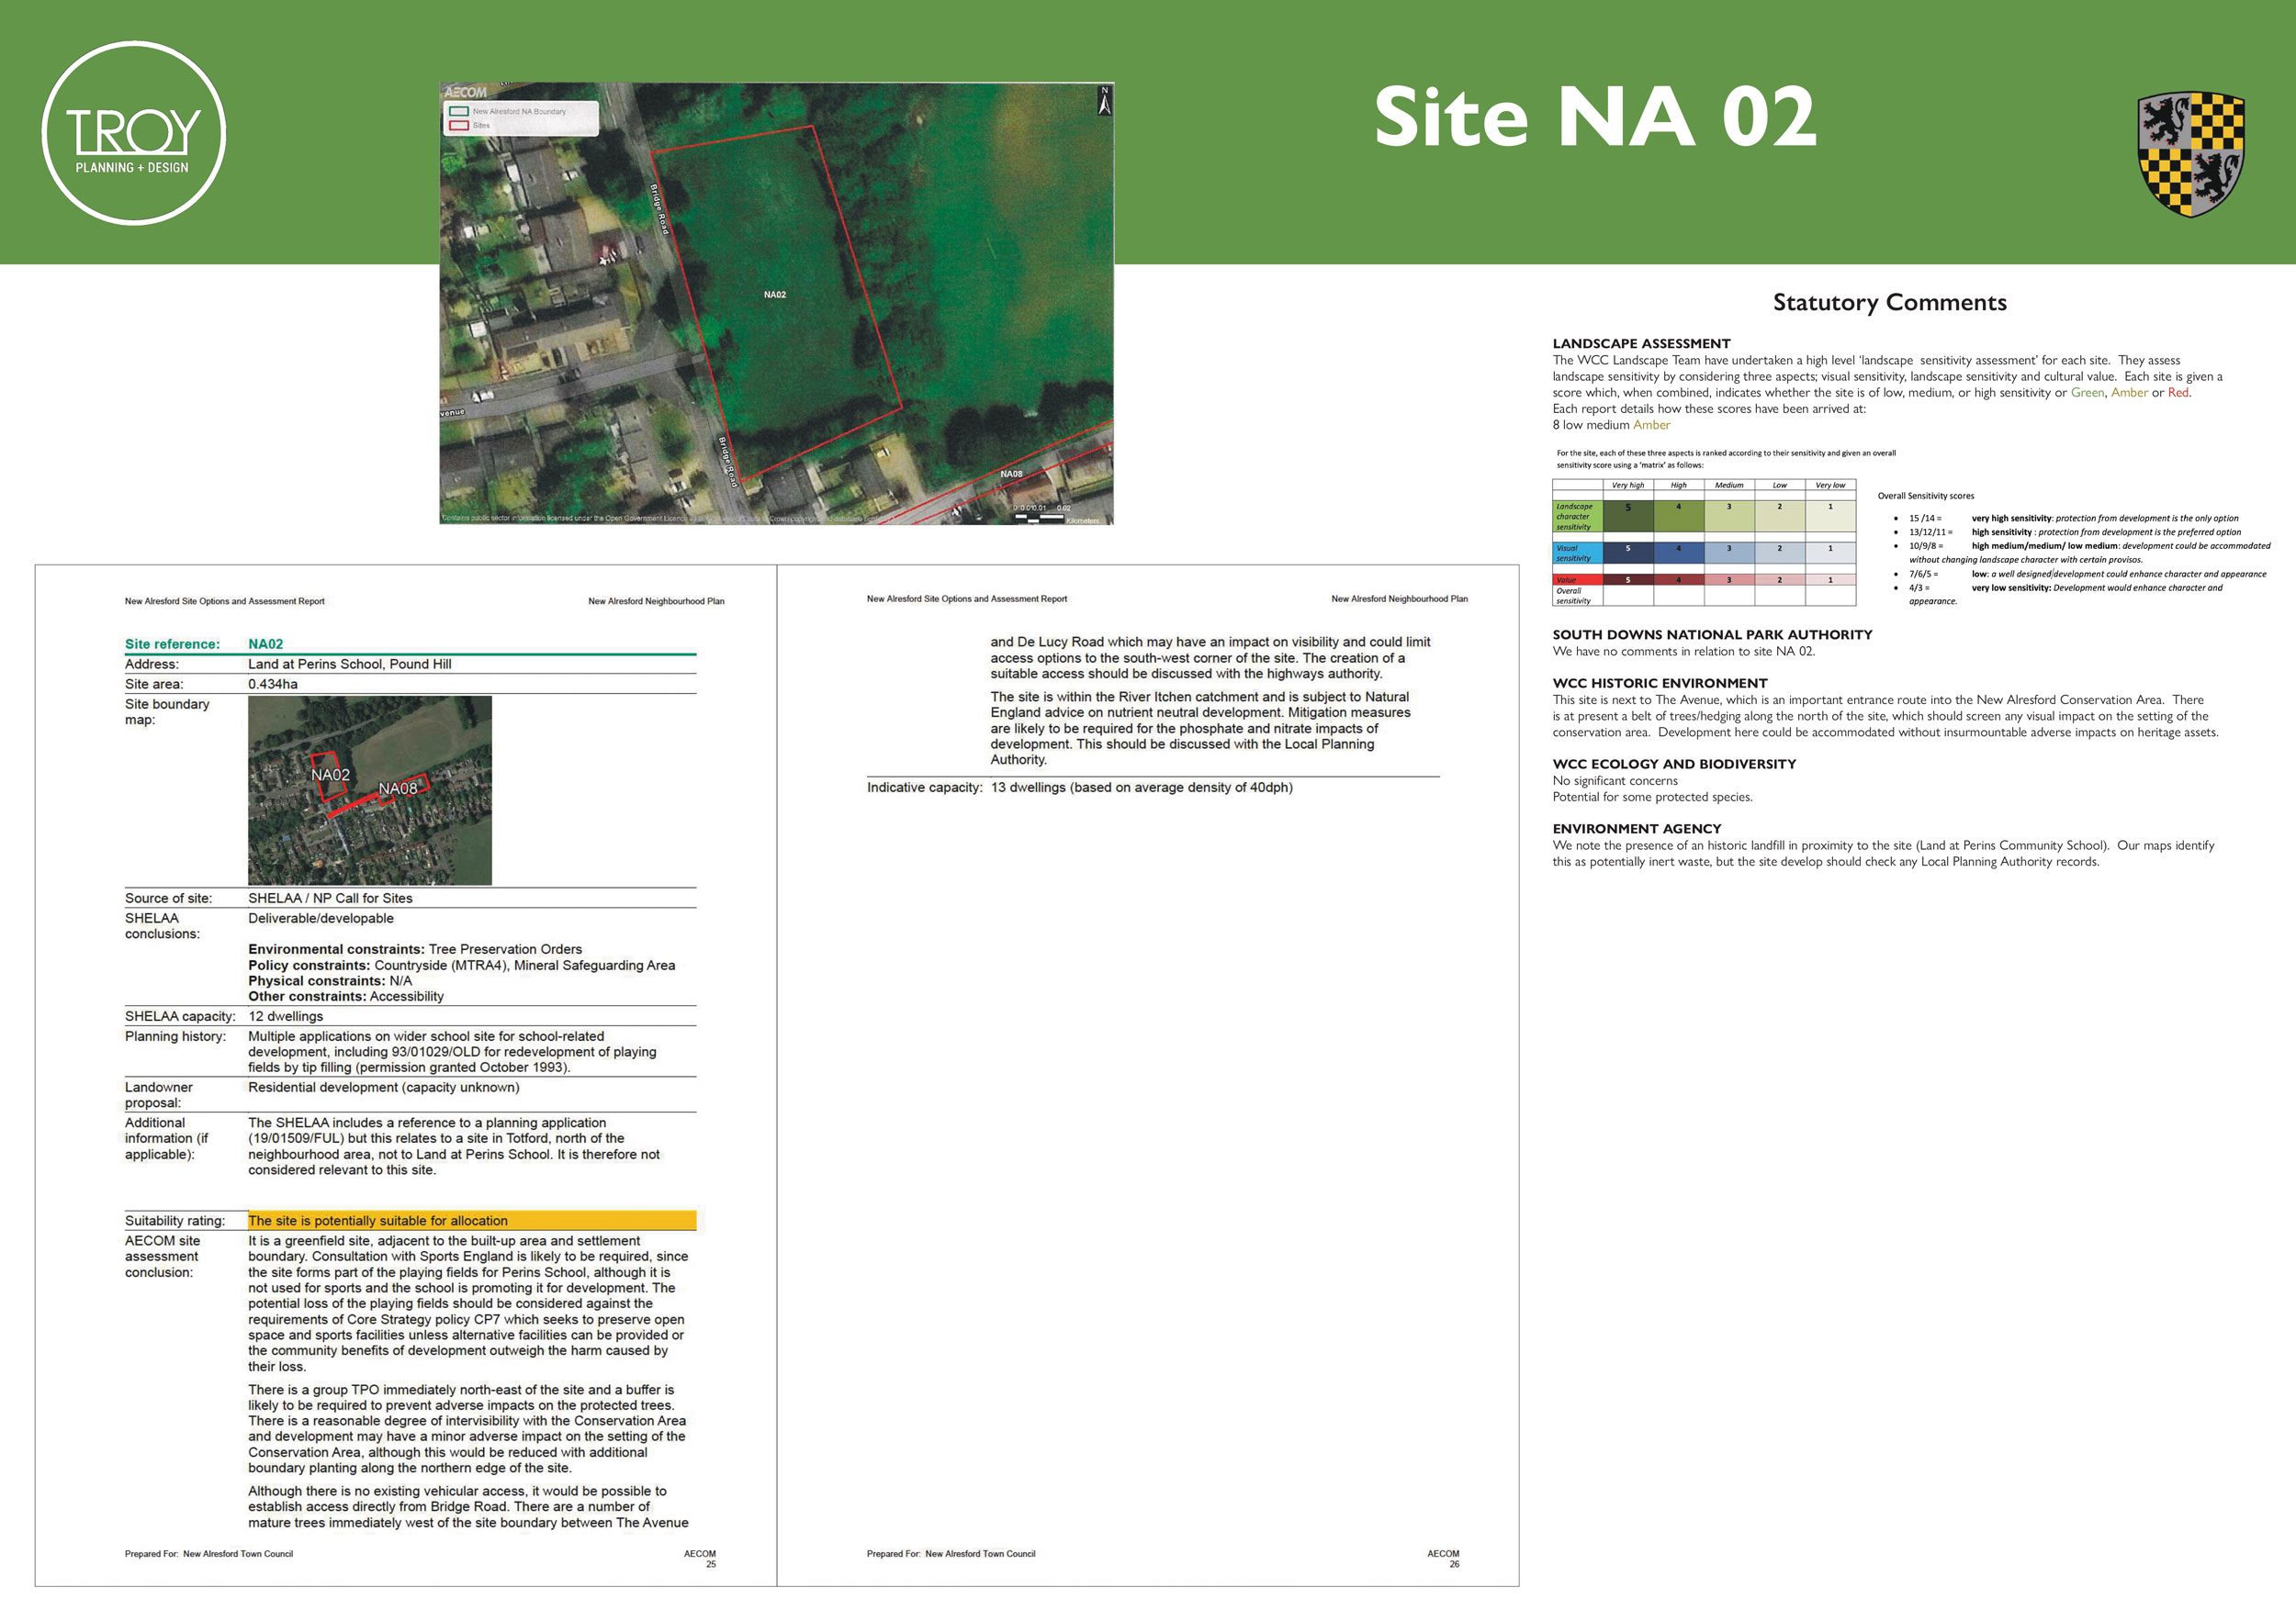This screenshot has height=1621, width=2296.
Task: Click the dark blue visual sensitivity 5 cell
Action: click(1627, 552)
